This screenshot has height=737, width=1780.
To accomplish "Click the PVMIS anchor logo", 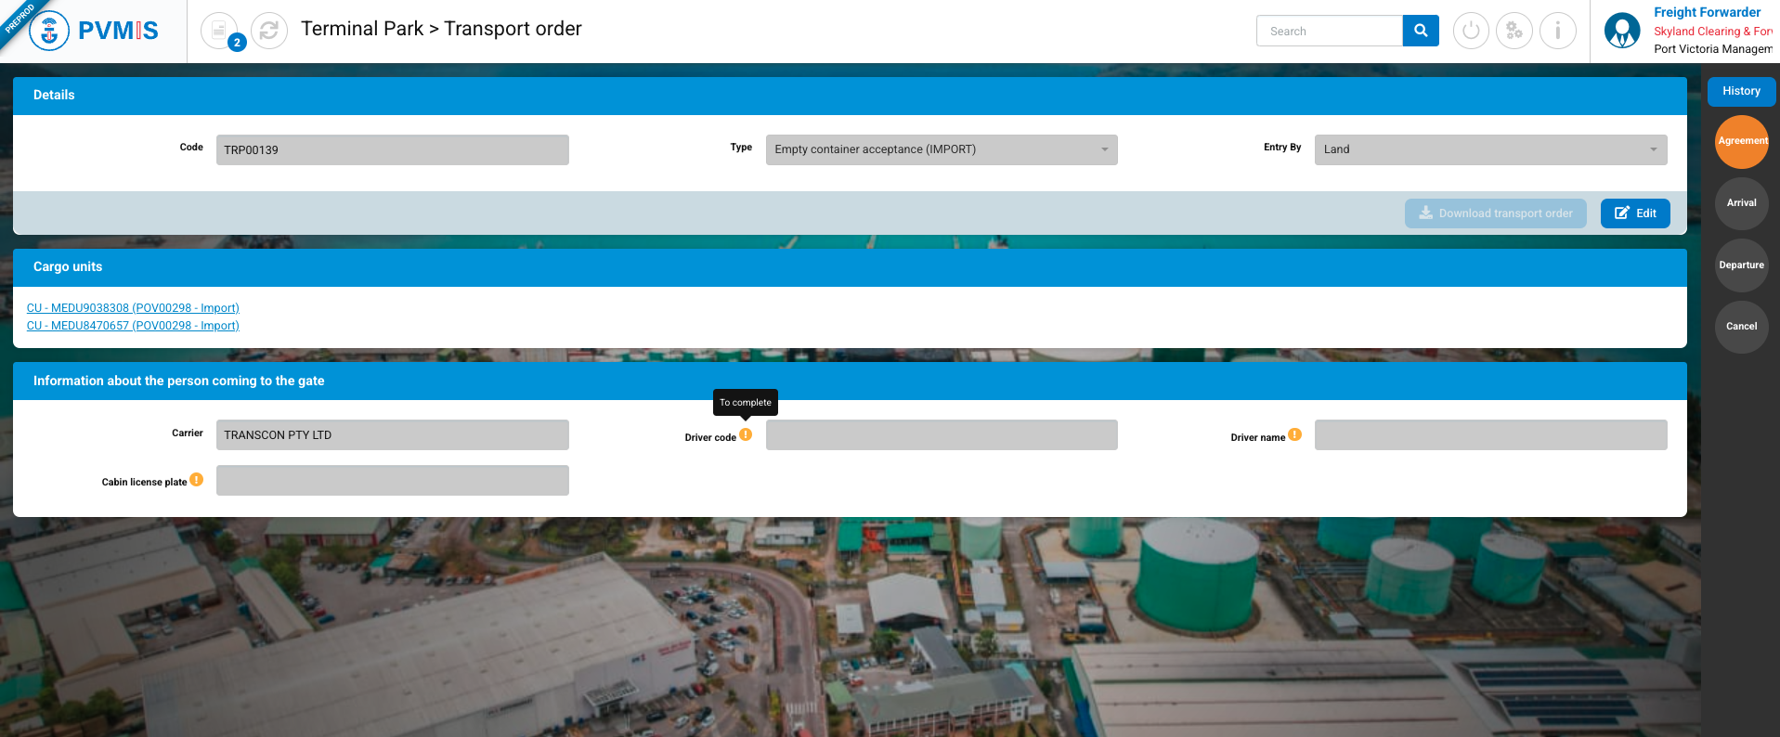I will pyautogui.click(x=49, y=31).
